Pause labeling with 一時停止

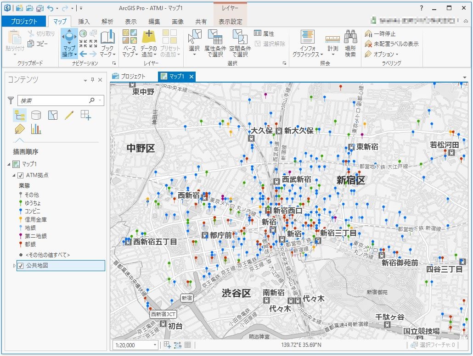tap(380, 34)
